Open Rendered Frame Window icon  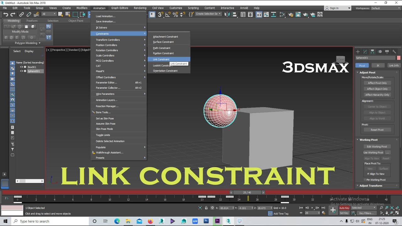click(x=298, y=14)
